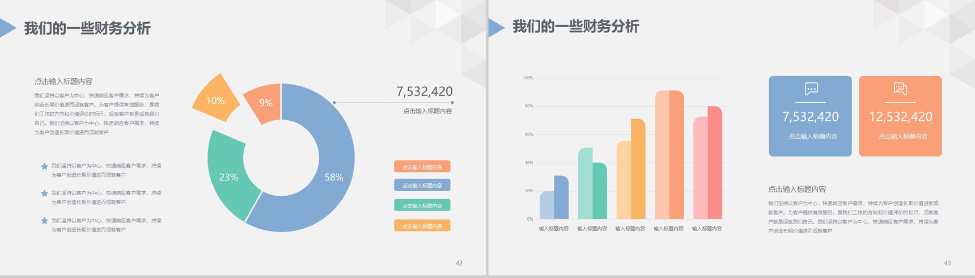Click the bottom star bullet icon

tap(44, 221)
